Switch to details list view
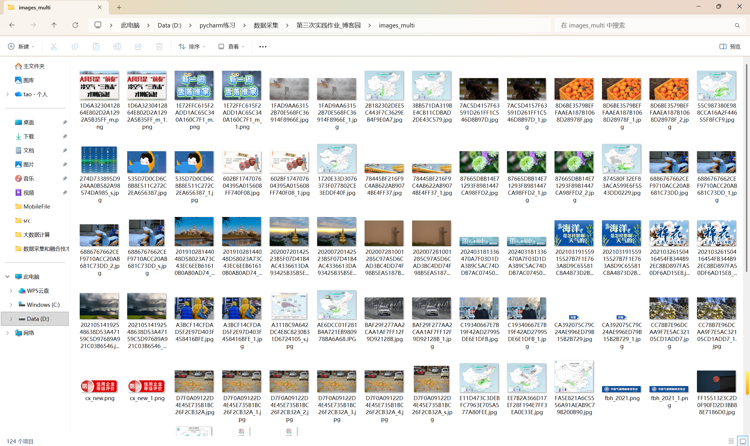The width and height of the screenshot is (750, 446). click(731, 441)
